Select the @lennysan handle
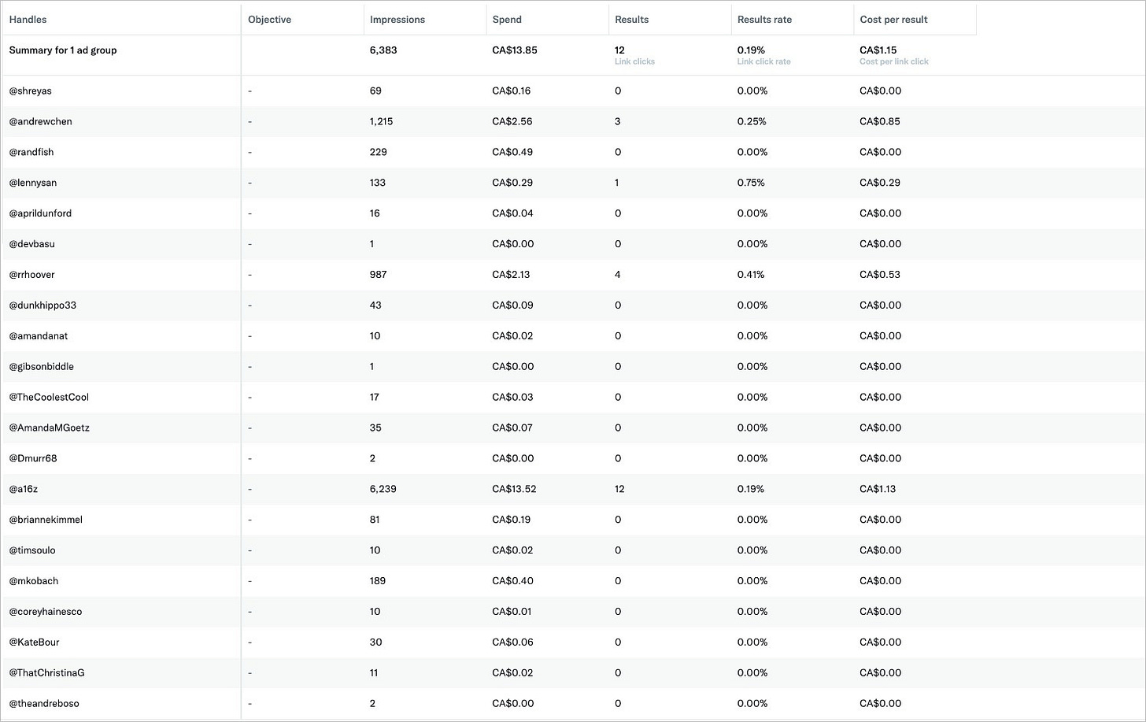Viewport: 1146px width, 722px height. pos(33,183)
